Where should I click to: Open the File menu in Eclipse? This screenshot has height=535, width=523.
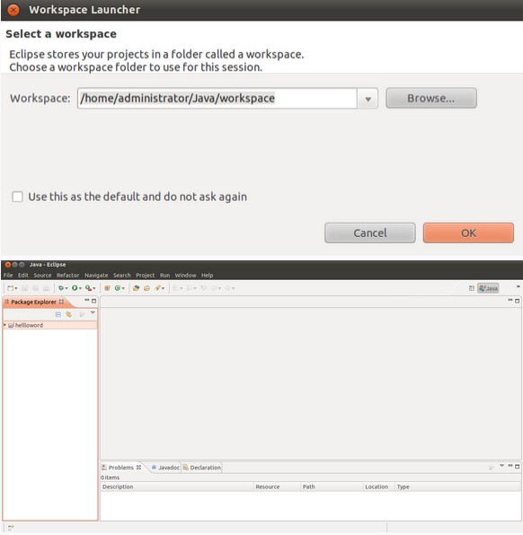[x=8, y=276]
